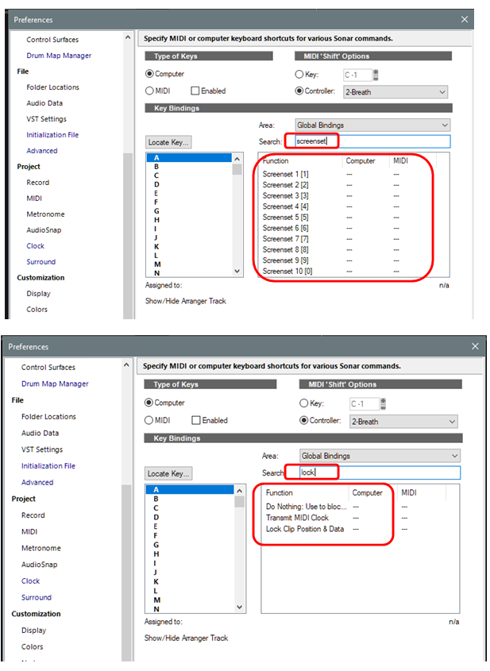Open Colors page in bottom window
The image size is (490, 671).
click(32, 646)
